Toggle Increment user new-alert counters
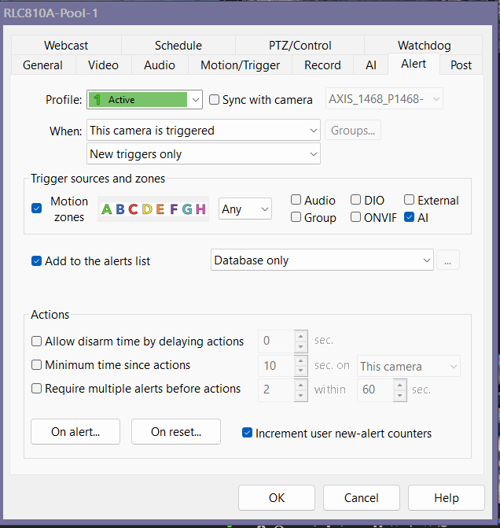The image size is (500, 528). pyautogui.click(x=248, y=433)
